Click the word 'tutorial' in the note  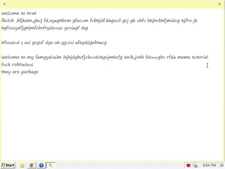coord(200,57)
